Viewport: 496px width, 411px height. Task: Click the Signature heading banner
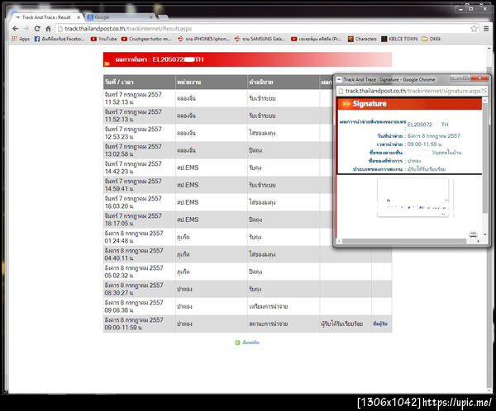(x=409, y=104)
